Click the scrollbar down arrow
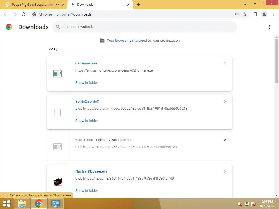 coord(277,196)
